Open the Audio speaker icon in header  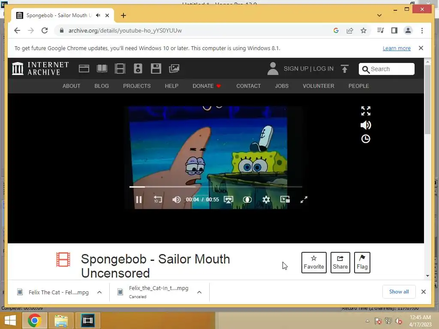coord(138,69)
